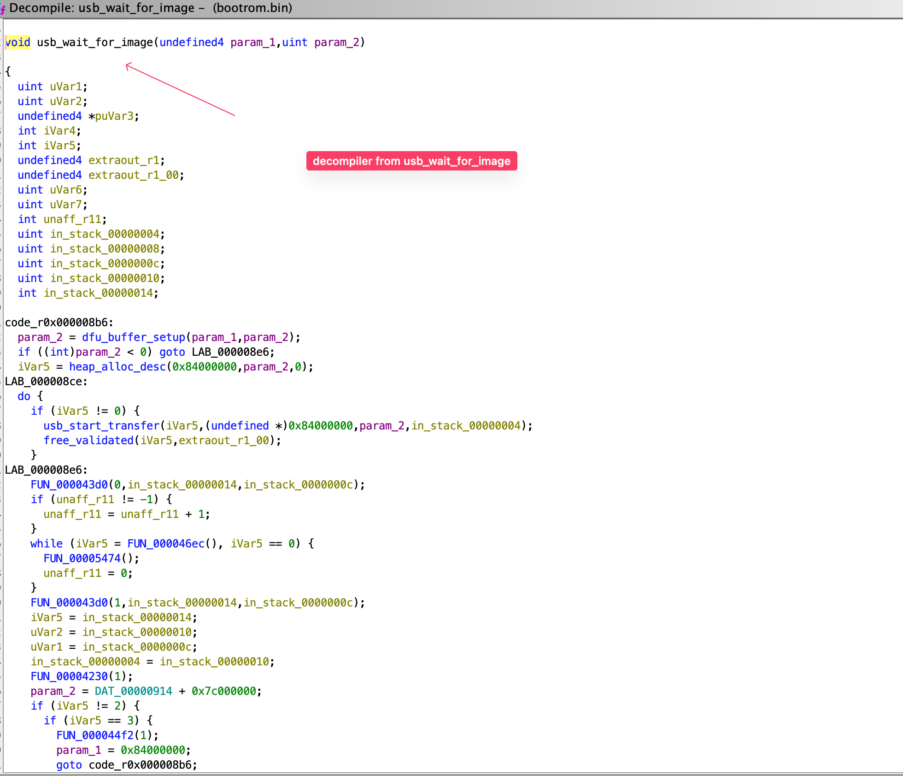Click 'if ((int)param_2 < 0)' condition
This screenshot has width=903, height=776.
85,352
